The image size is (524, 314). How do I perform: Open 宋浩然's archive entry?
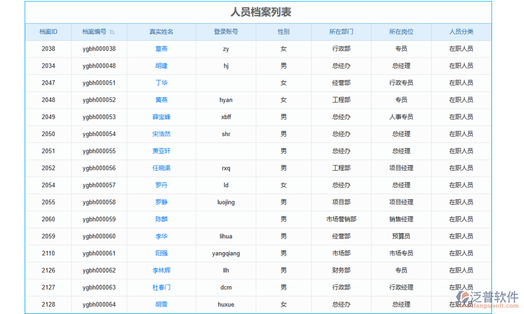click(161, 134)
